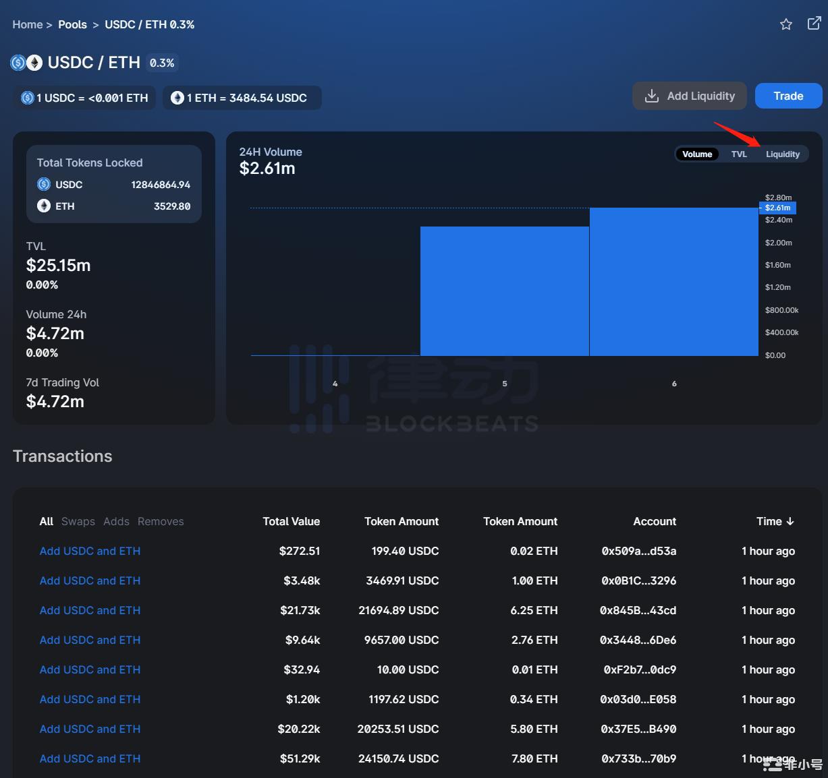Click the Time sort arrow
The height and width of the screenshot is (778, 828).
(790, 521)
